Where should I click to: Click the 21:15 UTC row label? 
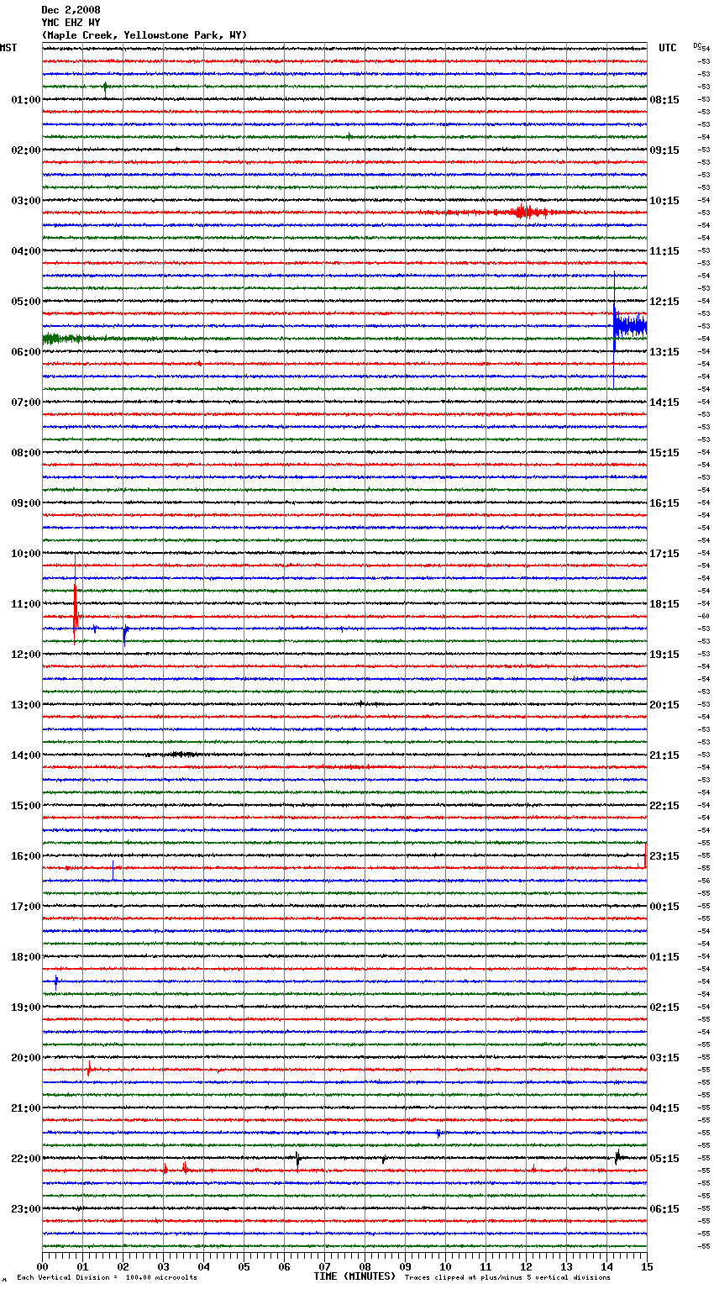(664, 755)
